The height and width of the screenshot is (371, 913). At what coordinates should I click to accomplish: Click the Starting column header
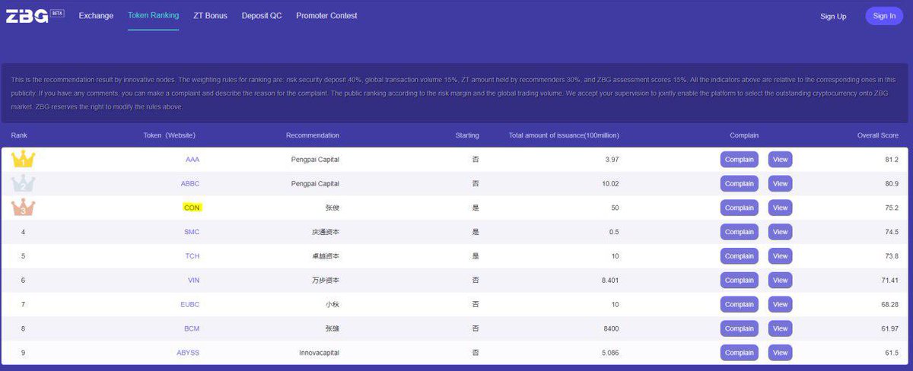(x=467, y=135)
